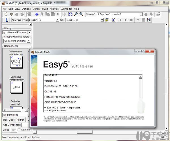
Task: Click the Stop simulation button
Action: tap(131, 20)
